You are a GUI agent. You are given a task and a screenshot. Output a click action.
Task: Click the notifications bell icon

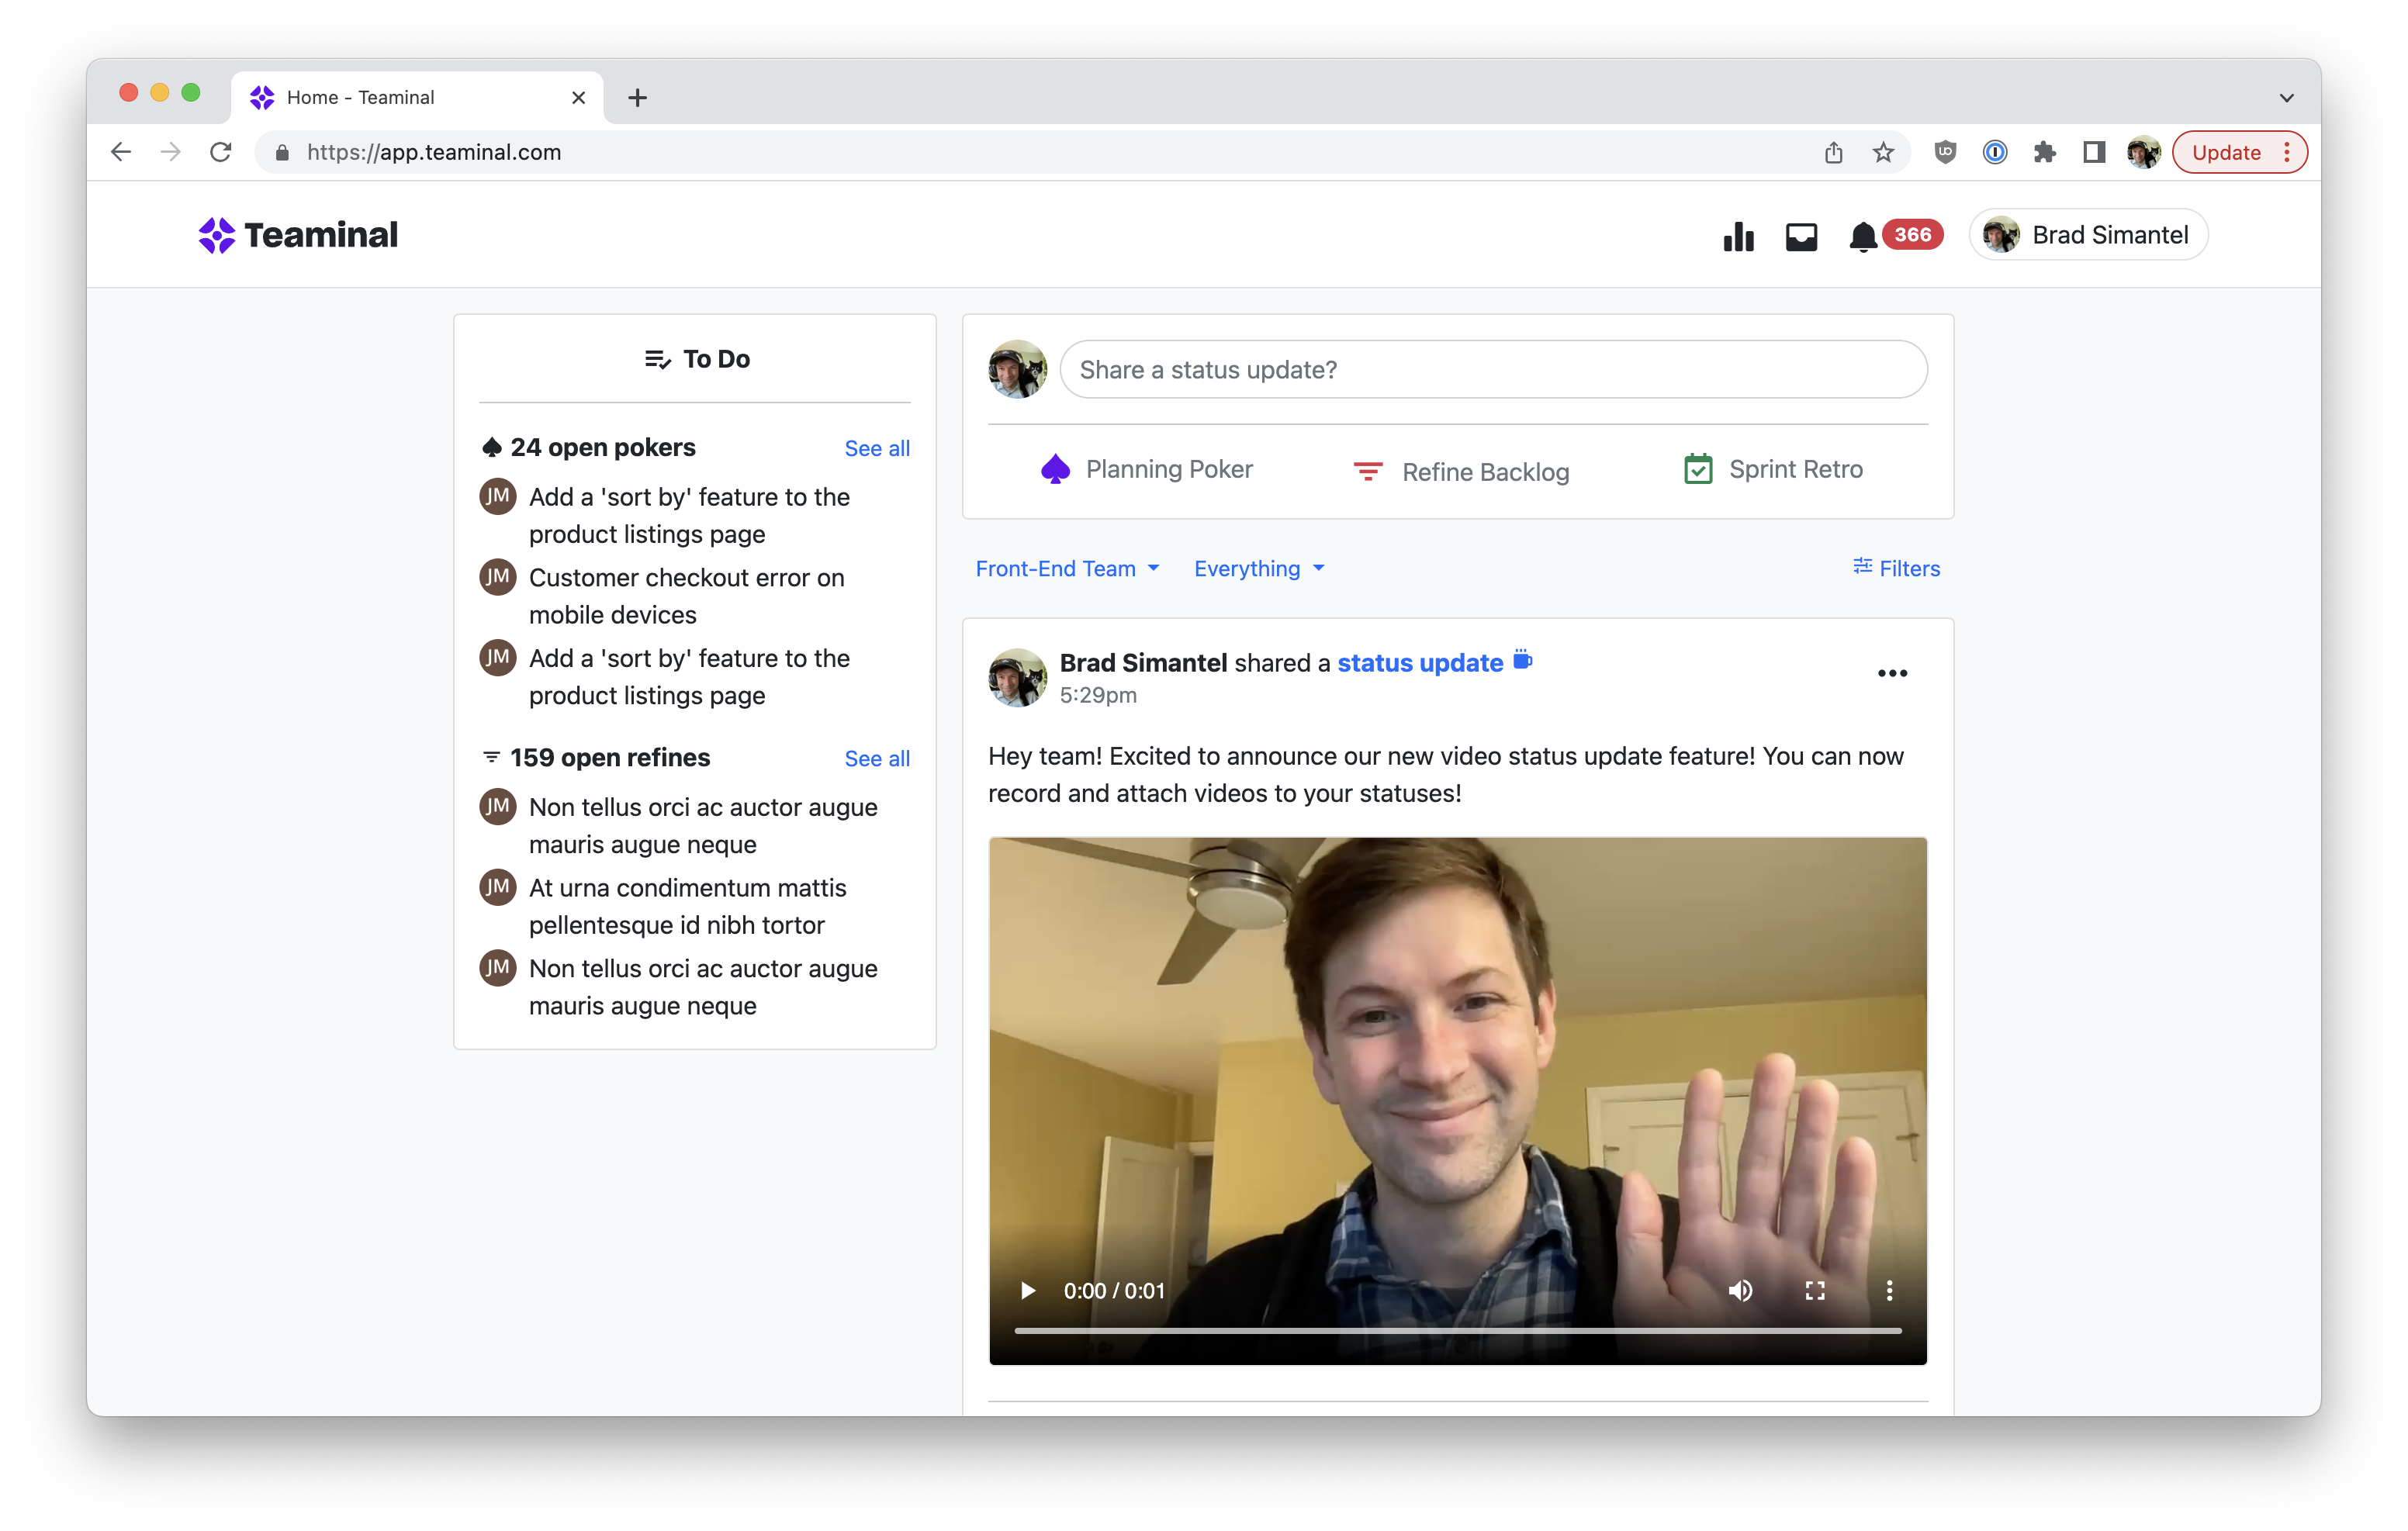[x=1862, y=236]
